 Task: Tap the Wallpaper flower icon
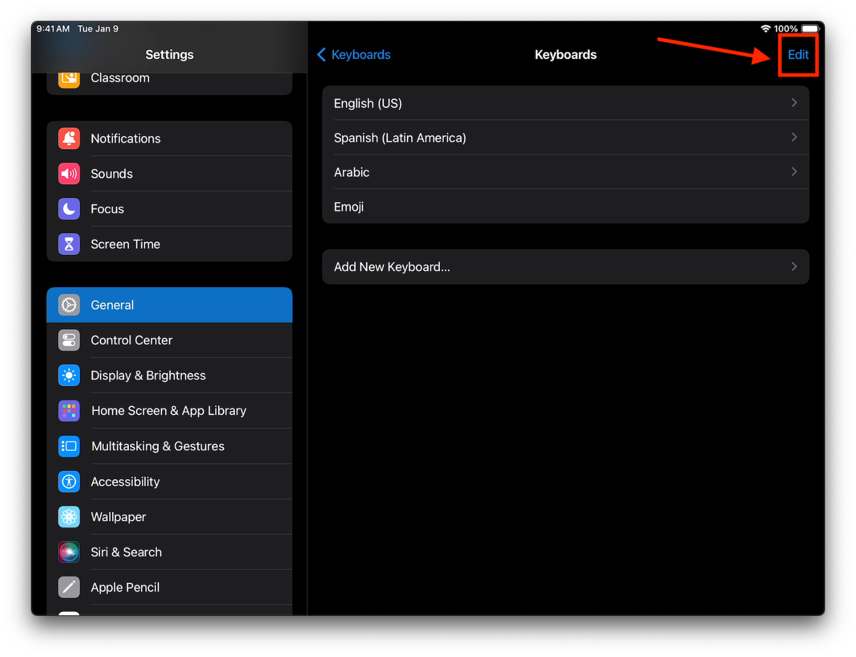click(x=69, y=517)
